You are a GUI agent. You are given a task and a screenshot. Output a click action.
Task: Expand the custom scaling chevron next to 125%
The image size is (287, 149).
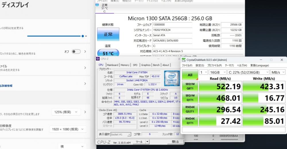[x=85, y=112]
